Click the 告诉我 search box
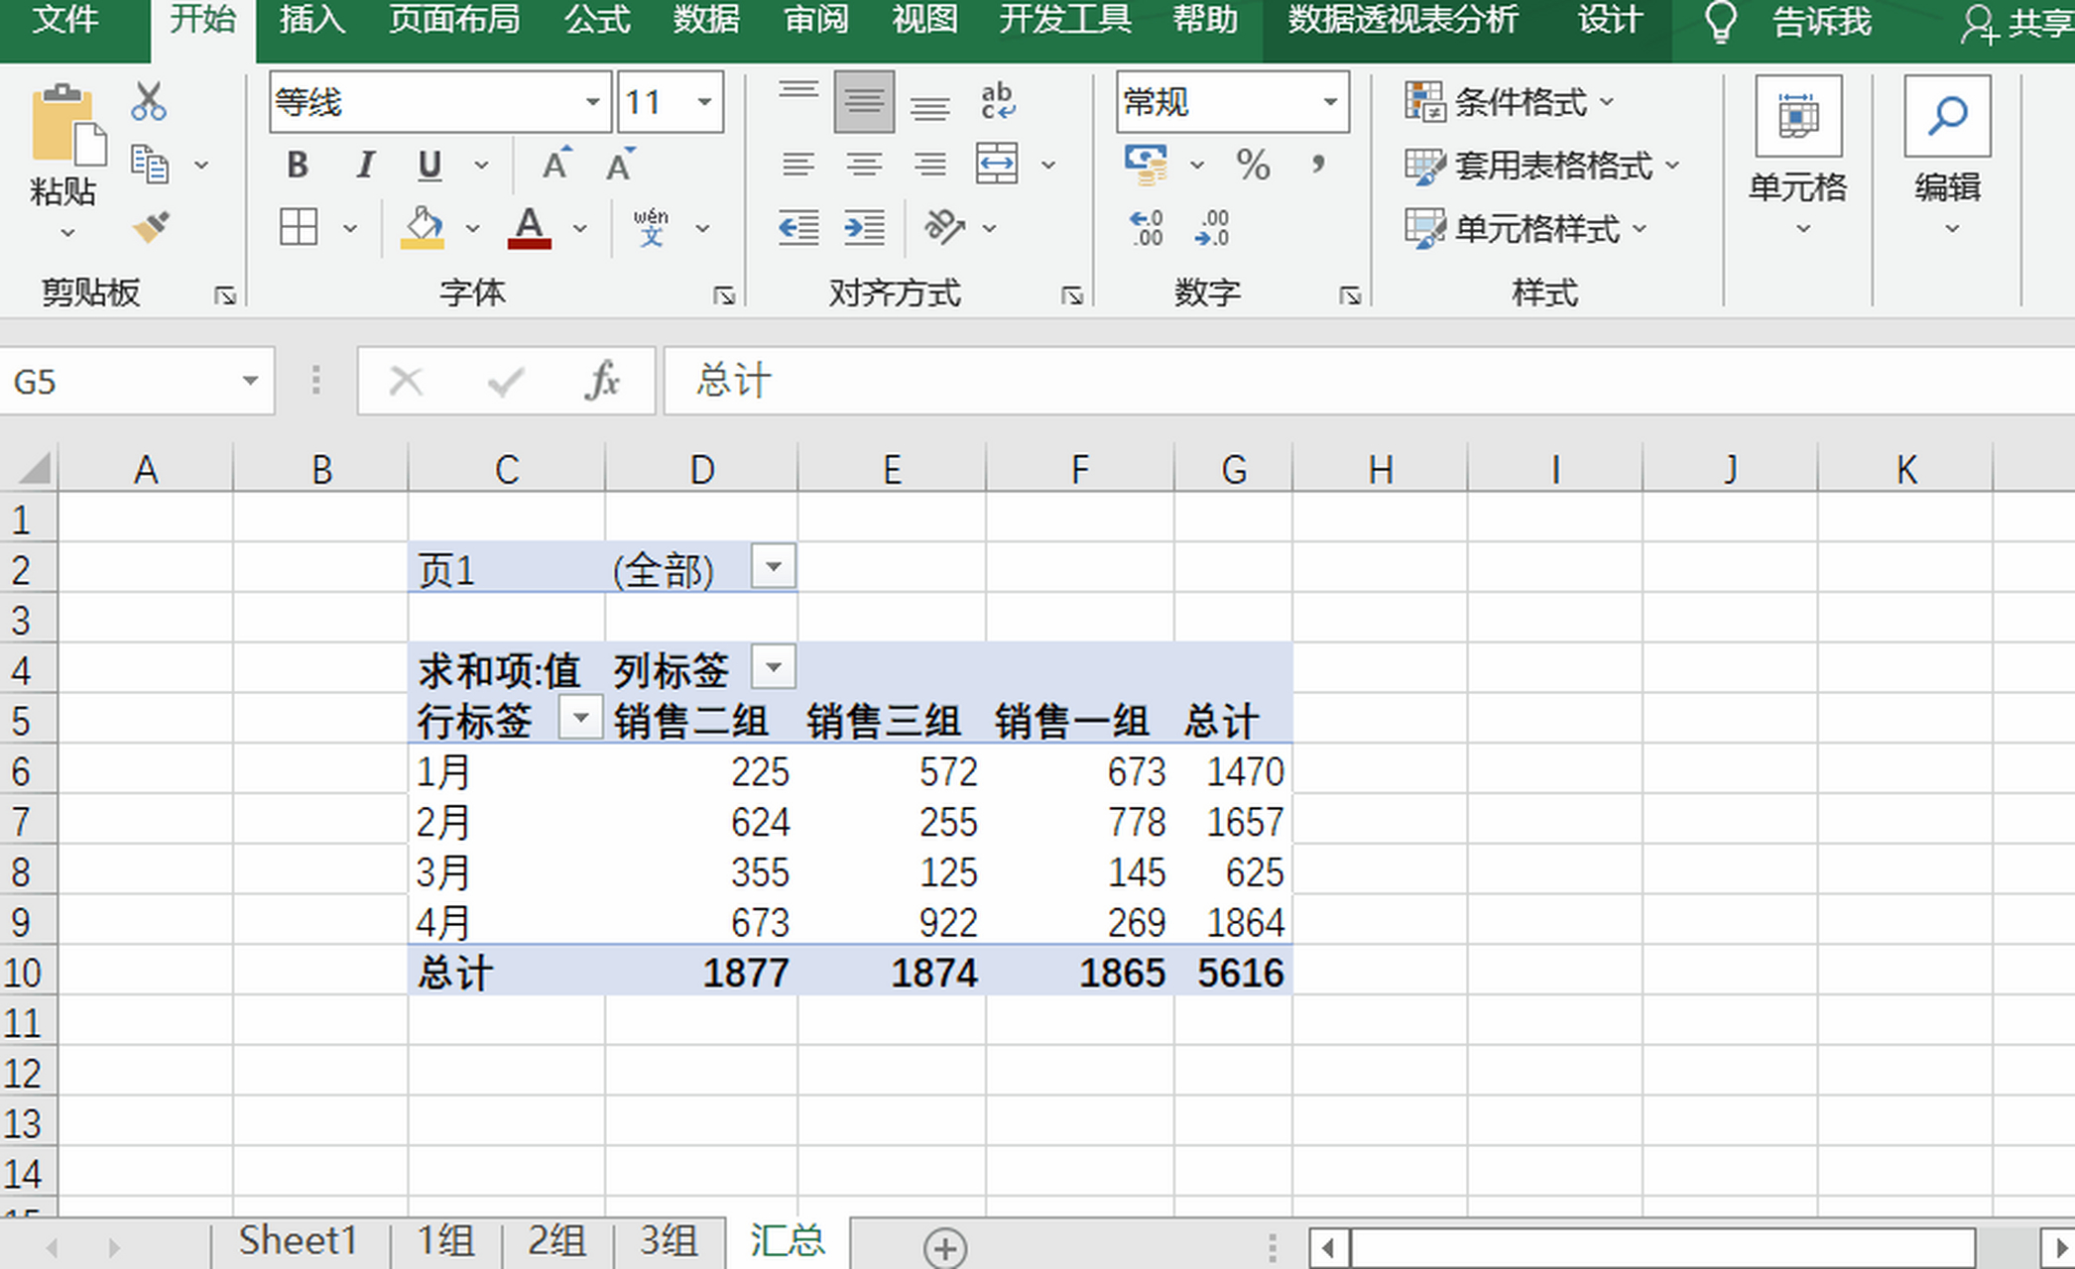The width and height of the screenshot is (2075, 1269). pos(1822,22)
